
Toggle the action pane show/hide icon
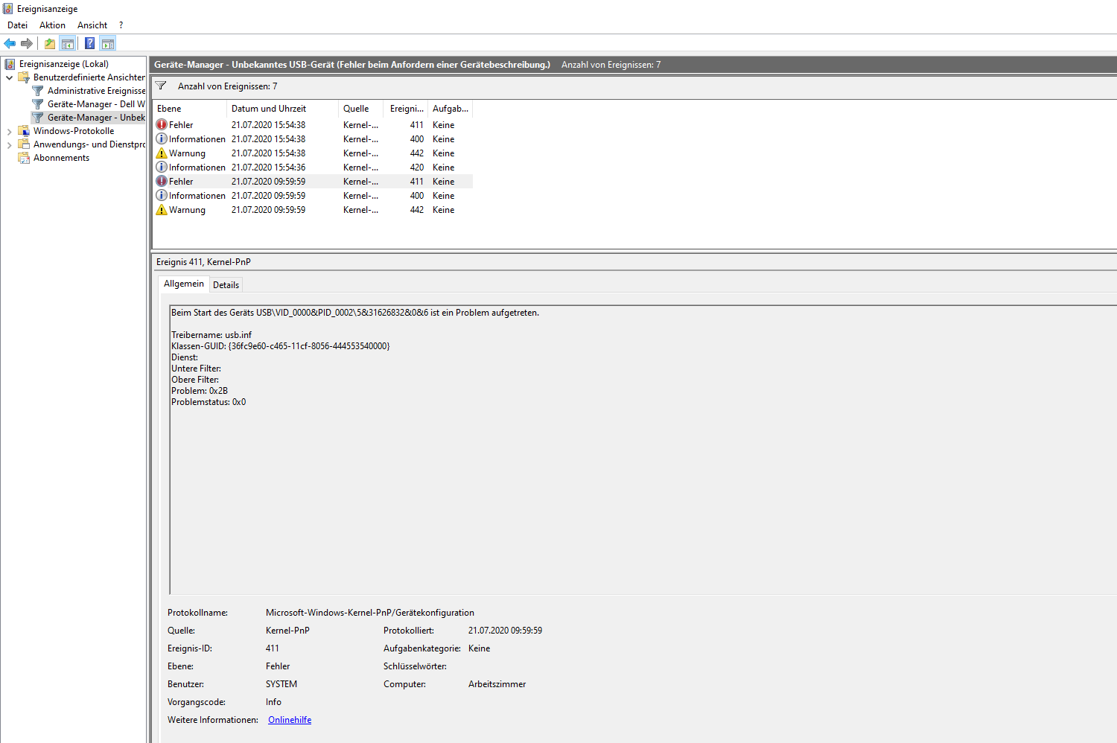[108, 43]
